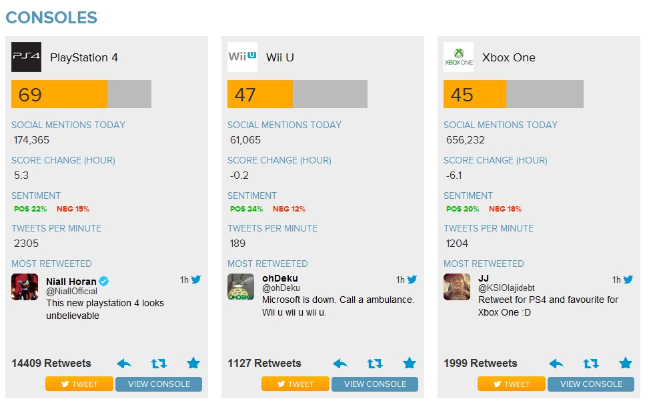Image resolution: width=651 pixels, height=409 pixels.
Task: Retweet the Niall Horan tweet
Action: click(159, 364)
